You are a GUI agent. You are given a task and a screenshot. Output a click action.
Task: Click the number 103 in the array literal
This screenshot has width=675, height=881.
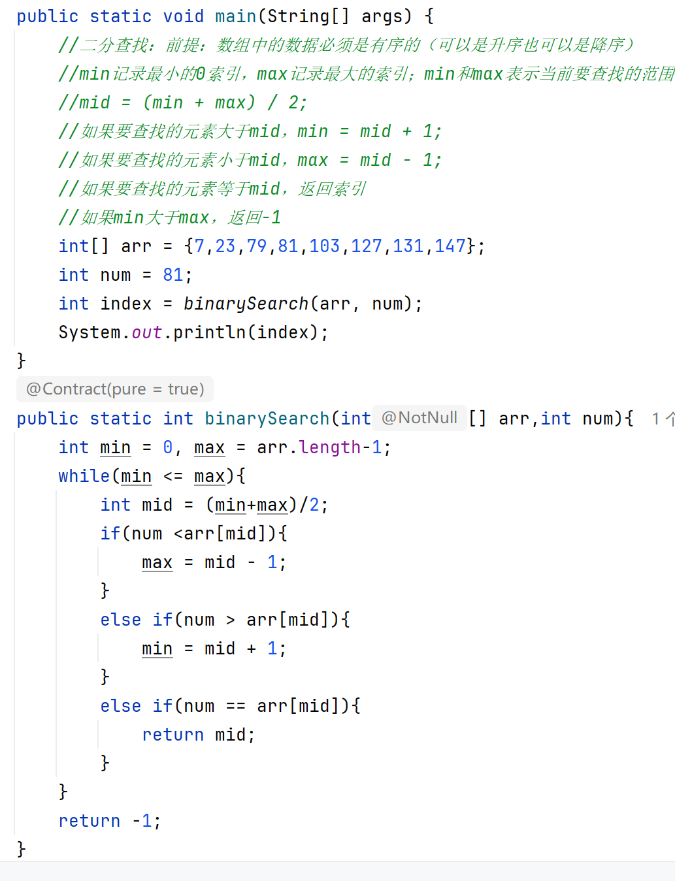(325, 246)
